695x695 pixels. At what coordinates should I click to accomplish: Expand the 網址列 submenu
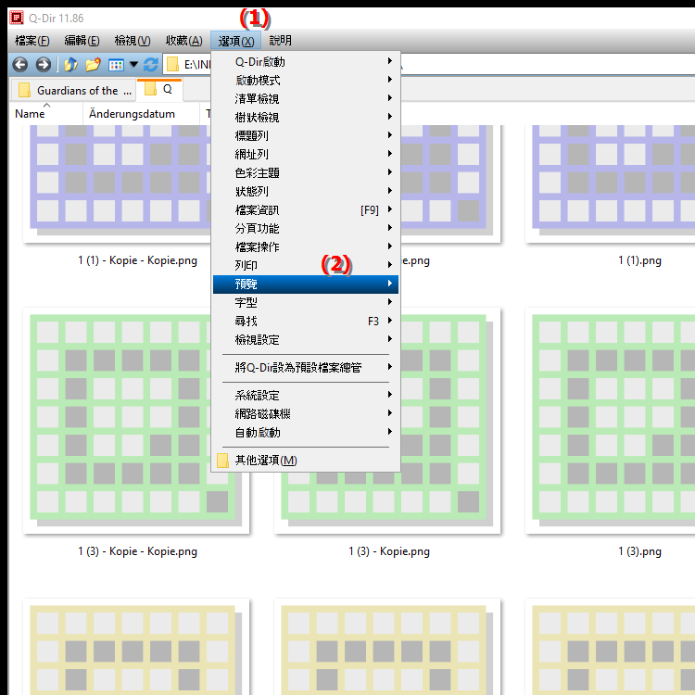coord(306,154)
